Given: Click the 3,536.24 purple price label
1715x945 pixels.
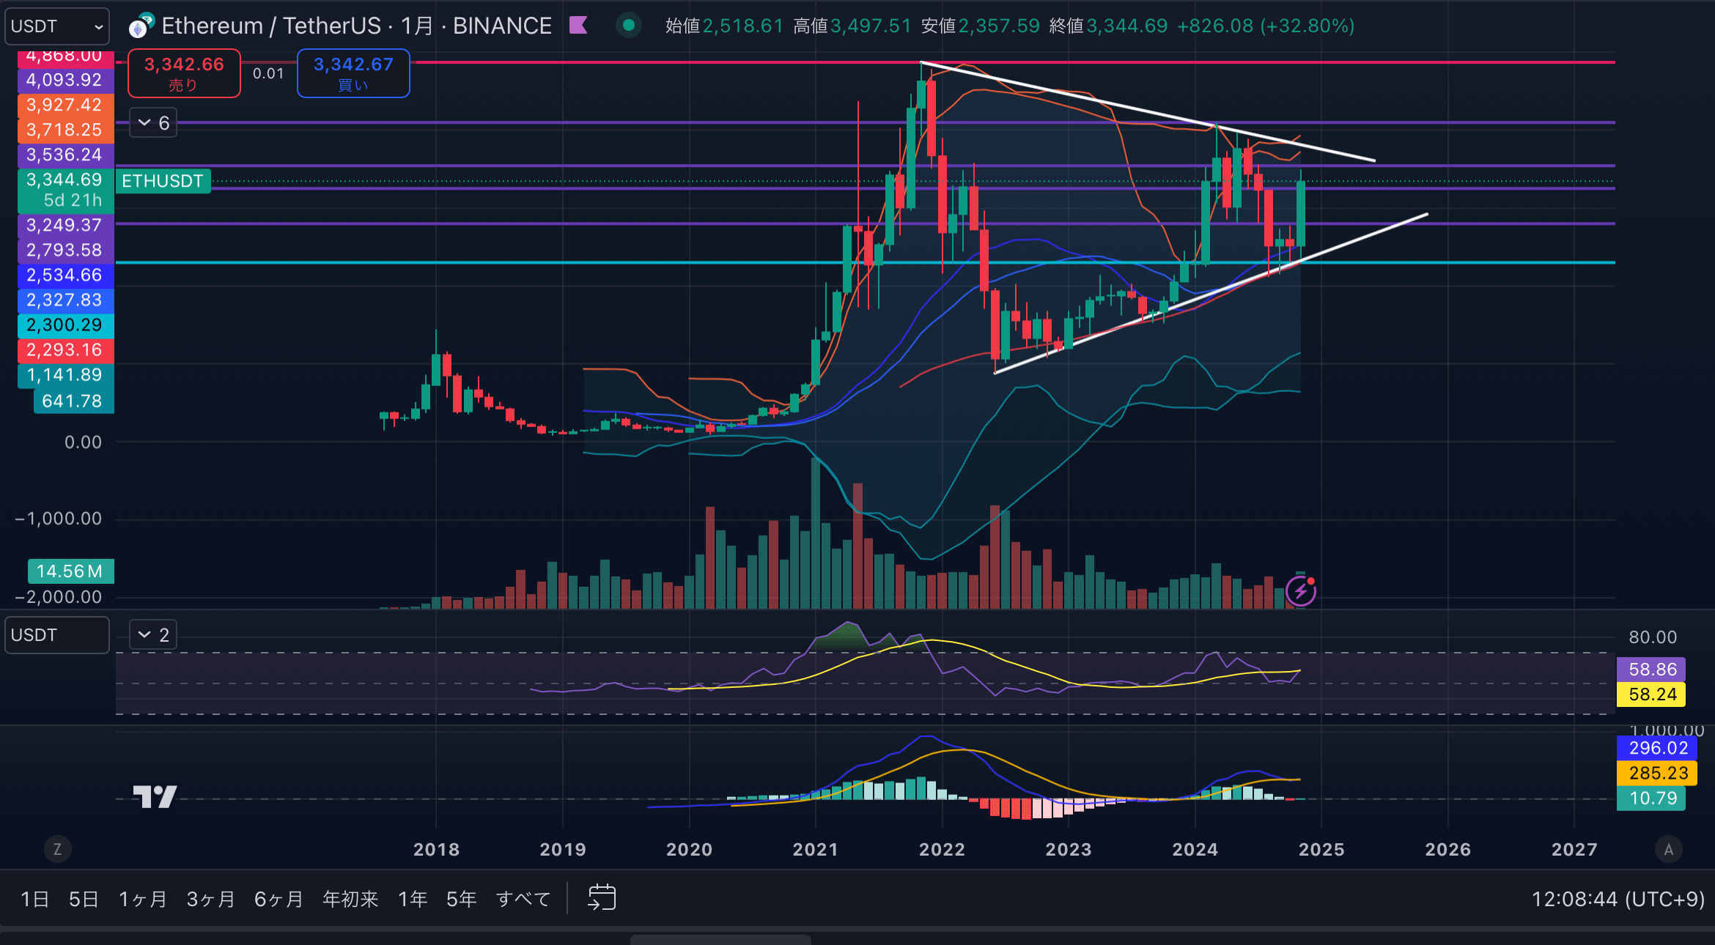Looking at the screenshot, I should point(65,155).
